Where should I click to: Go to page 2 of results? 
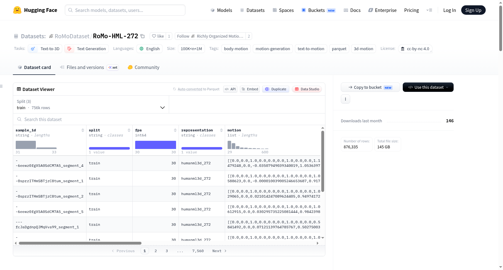(x=156, y=251)
